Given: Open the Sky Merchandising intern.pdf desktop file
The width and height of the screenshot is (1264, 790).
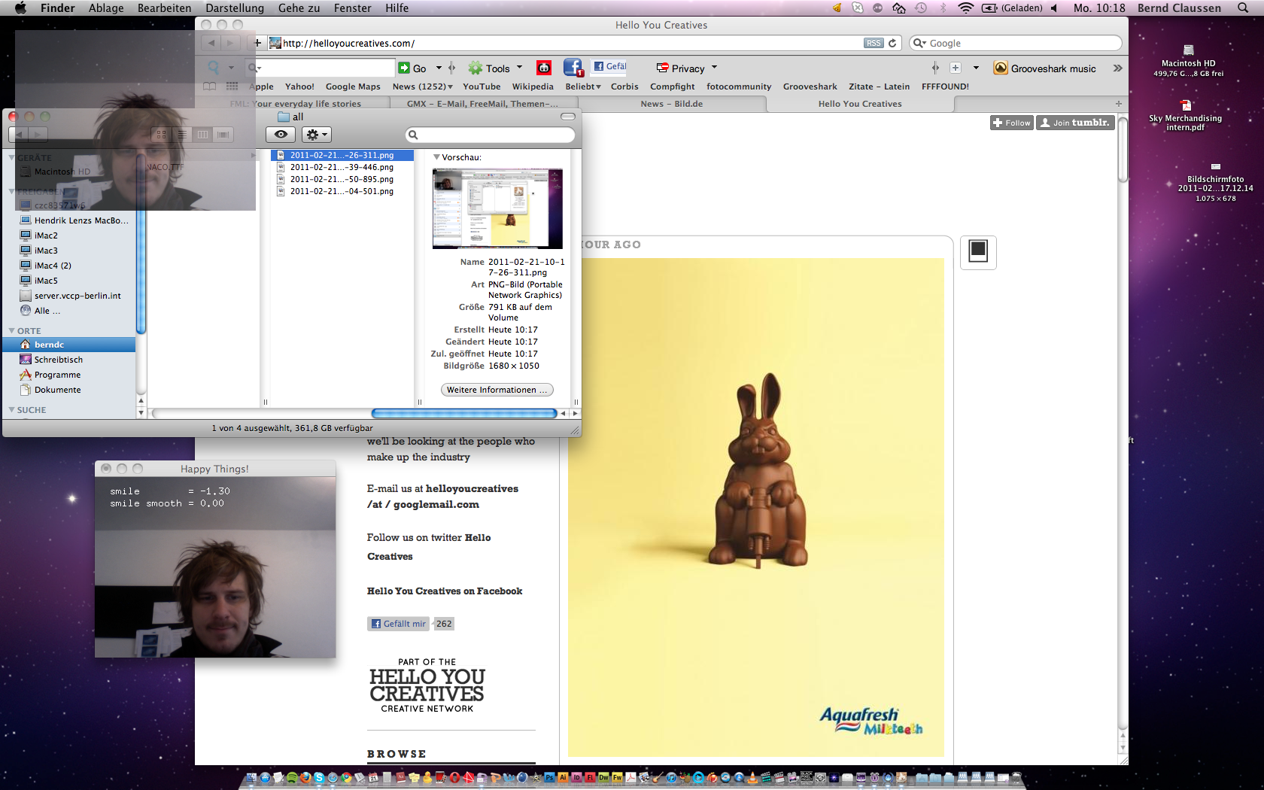Looking at the screenshot, I should point(1186,106).
